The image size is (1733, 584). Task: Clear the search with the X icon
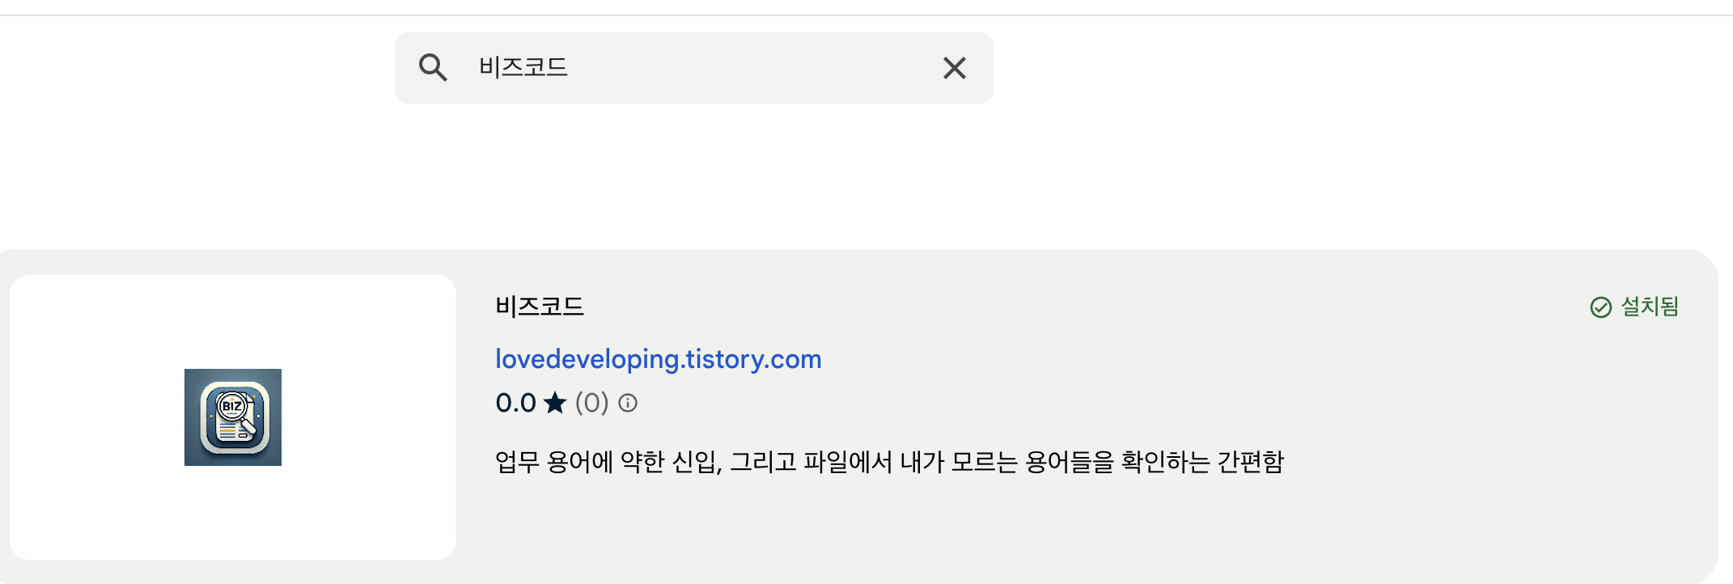click(954, 68)
